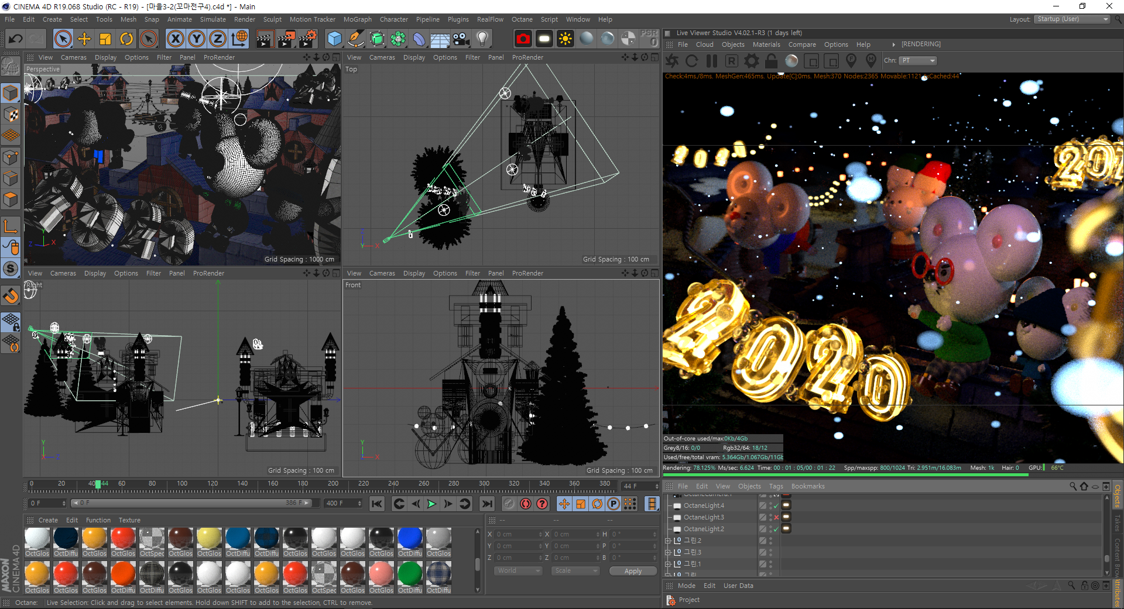The width and height of the screenshot is (1124, 609).
Task: Open Perspective viewport Cameras menu
Action: [73, 57]
